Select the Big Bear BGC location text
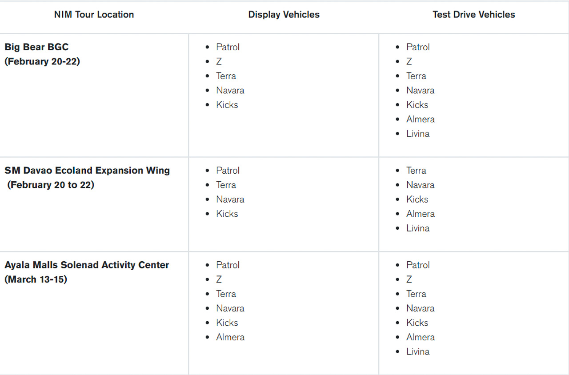The height and width of the screenshot is (375, 569). [x=36, y=47]
